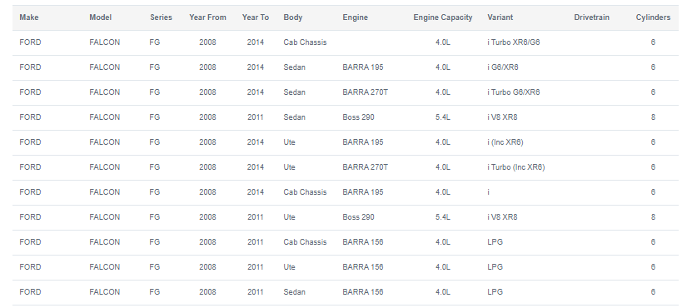The image size is (687, 308).
Task: Select the Drivetrain column header
Action: pos(591,17)
